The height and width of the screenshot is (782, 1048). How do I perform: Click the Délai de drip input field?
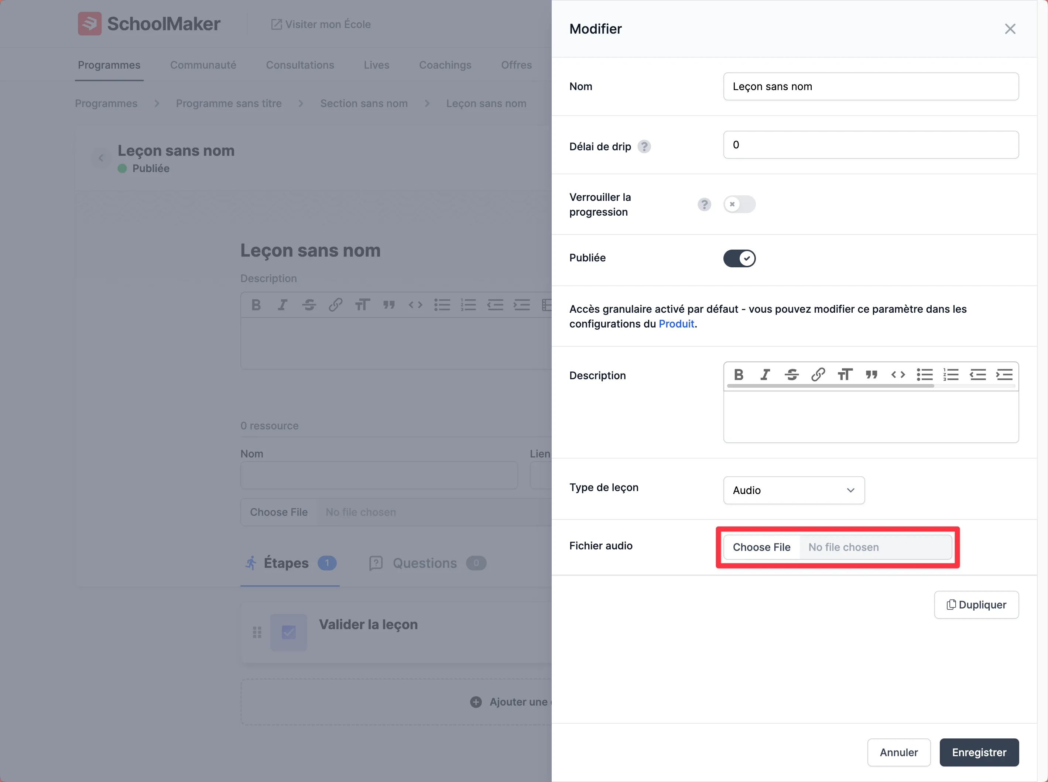871,145
